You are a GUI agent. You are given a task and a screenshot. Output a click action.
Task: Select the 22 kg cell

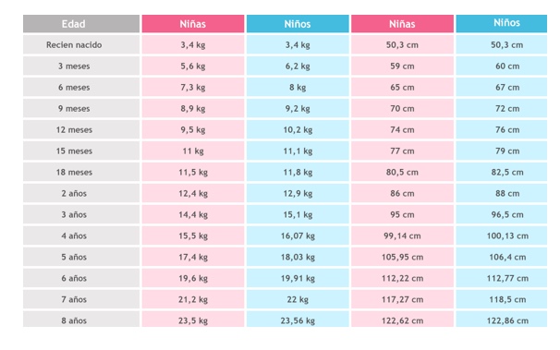298,299
